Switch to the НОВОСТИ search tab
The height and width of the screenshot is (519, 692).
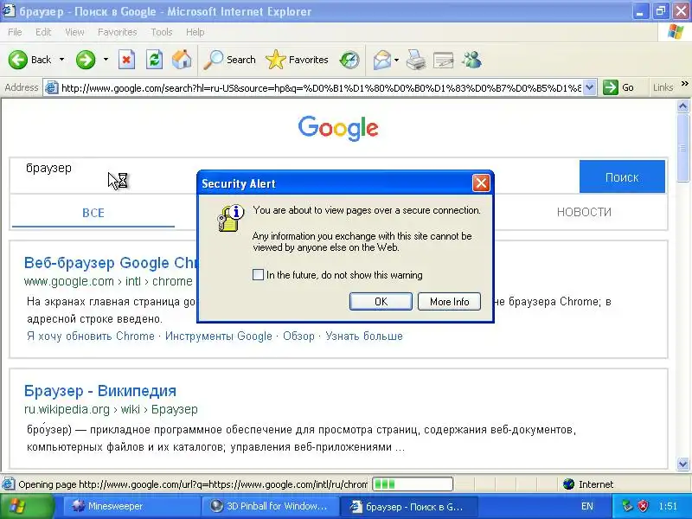(584, 212)
